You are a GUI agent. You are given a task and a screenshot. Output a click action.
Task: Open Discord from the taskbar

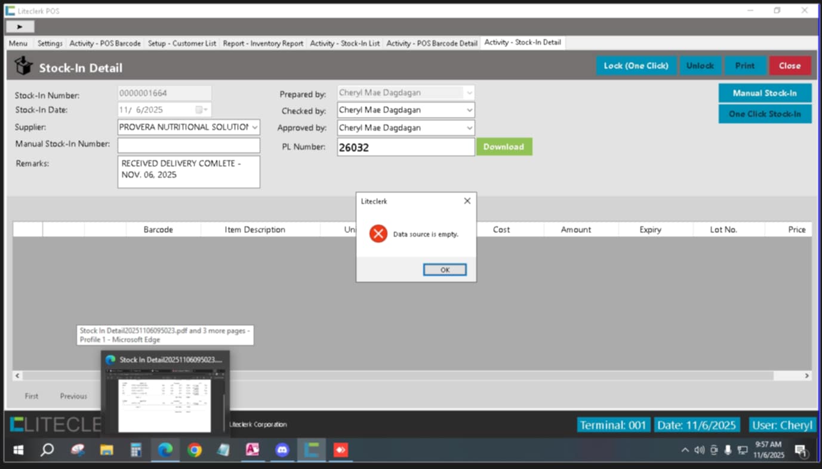pyautogui.click(x=282, y=450)
